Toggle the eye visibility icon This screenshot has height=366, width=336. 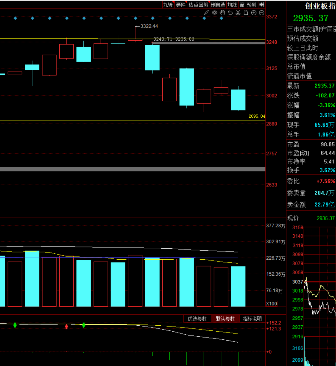tap(215, 13)
